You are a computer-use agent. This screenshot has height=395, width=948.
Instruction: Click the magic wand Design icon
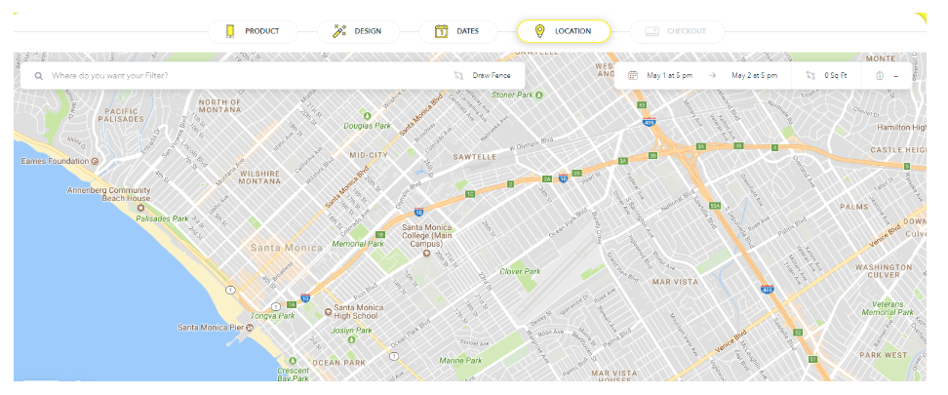pos(339,31)
